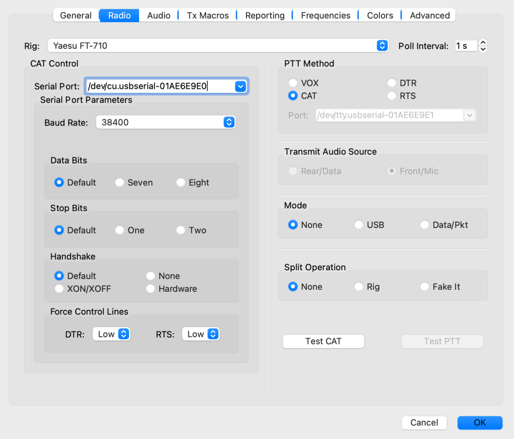Image resolution: width=514 pixels, height=439 pixels.
Task: Open the Rig dropdown showing Yaesu FT-710
Action: click(x=218, y=46)
